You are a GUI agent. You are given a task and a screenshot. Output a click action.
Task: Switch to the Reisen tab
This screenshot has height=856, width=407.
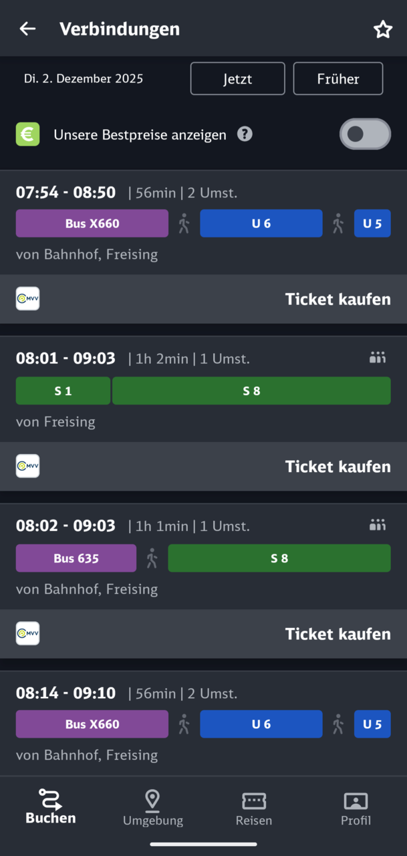coord(253,807)
